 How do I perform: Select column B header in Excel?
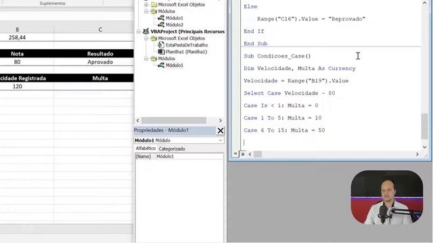pyautogui.click(x=17, y=30)
